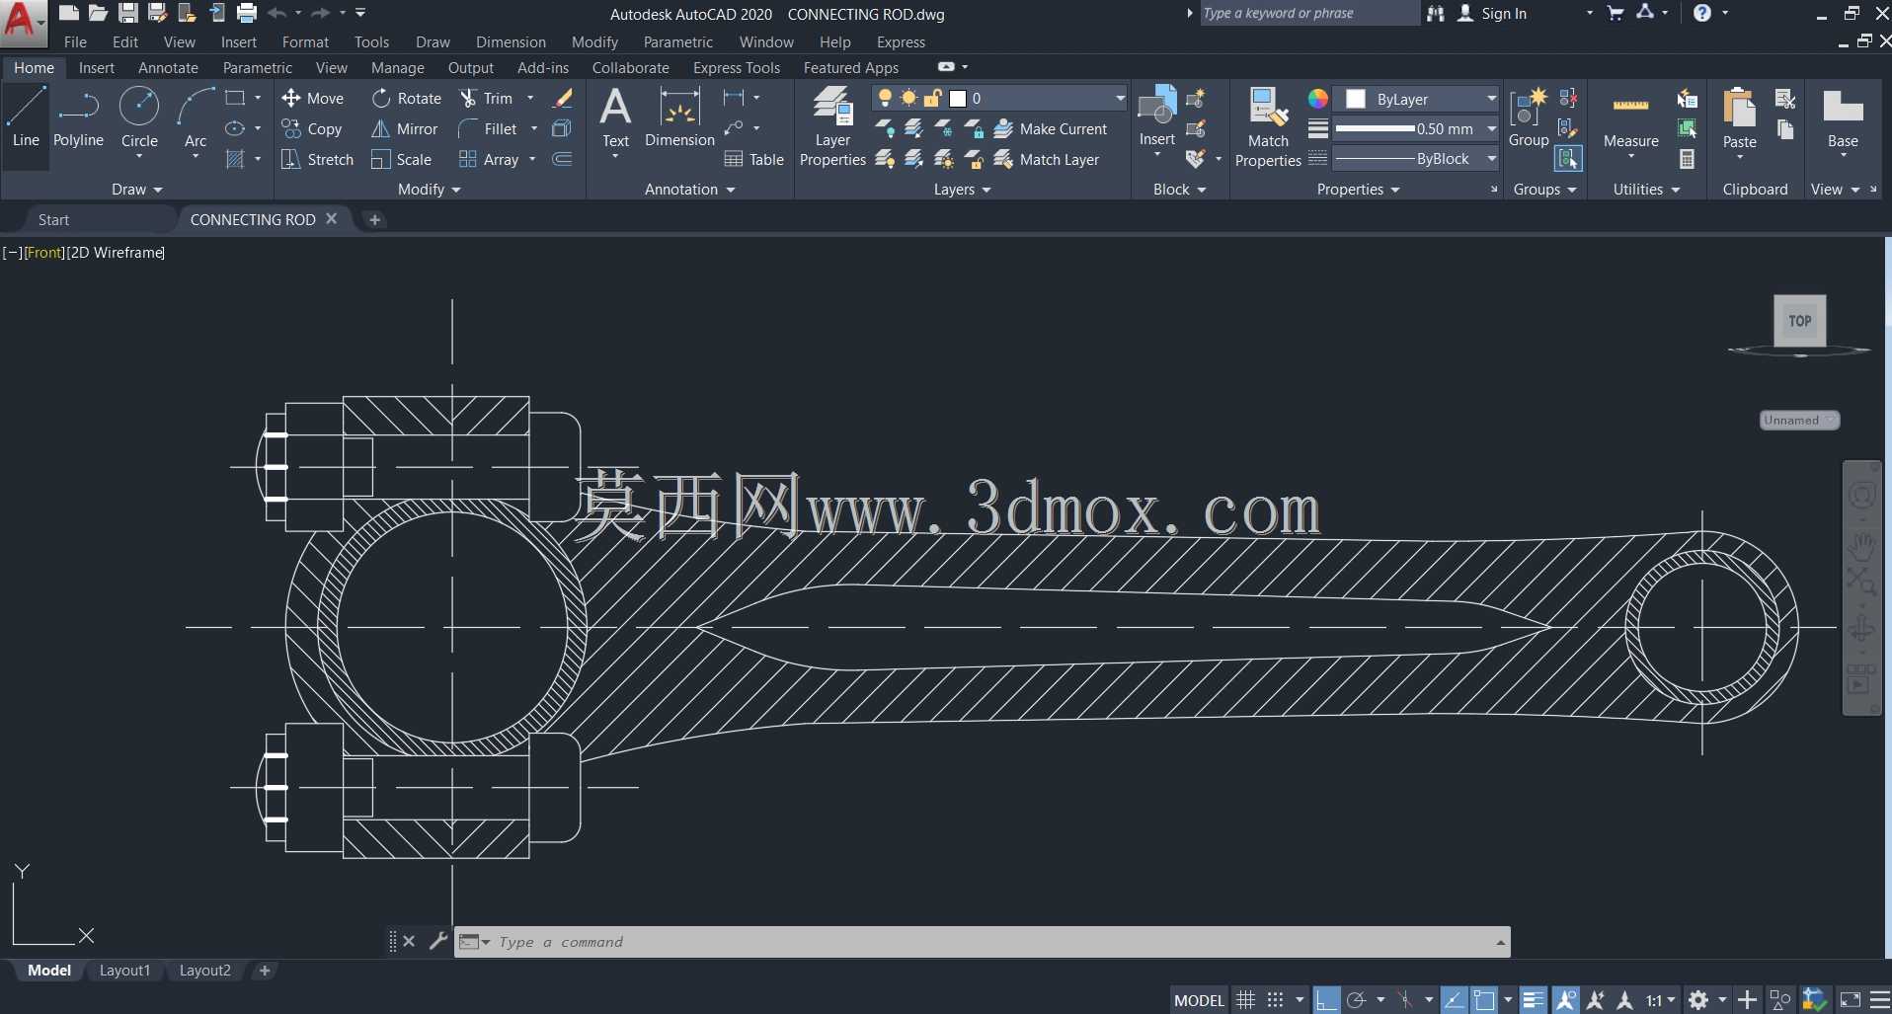
Task: Click the Copy tool
Action: tap(312, 128)
